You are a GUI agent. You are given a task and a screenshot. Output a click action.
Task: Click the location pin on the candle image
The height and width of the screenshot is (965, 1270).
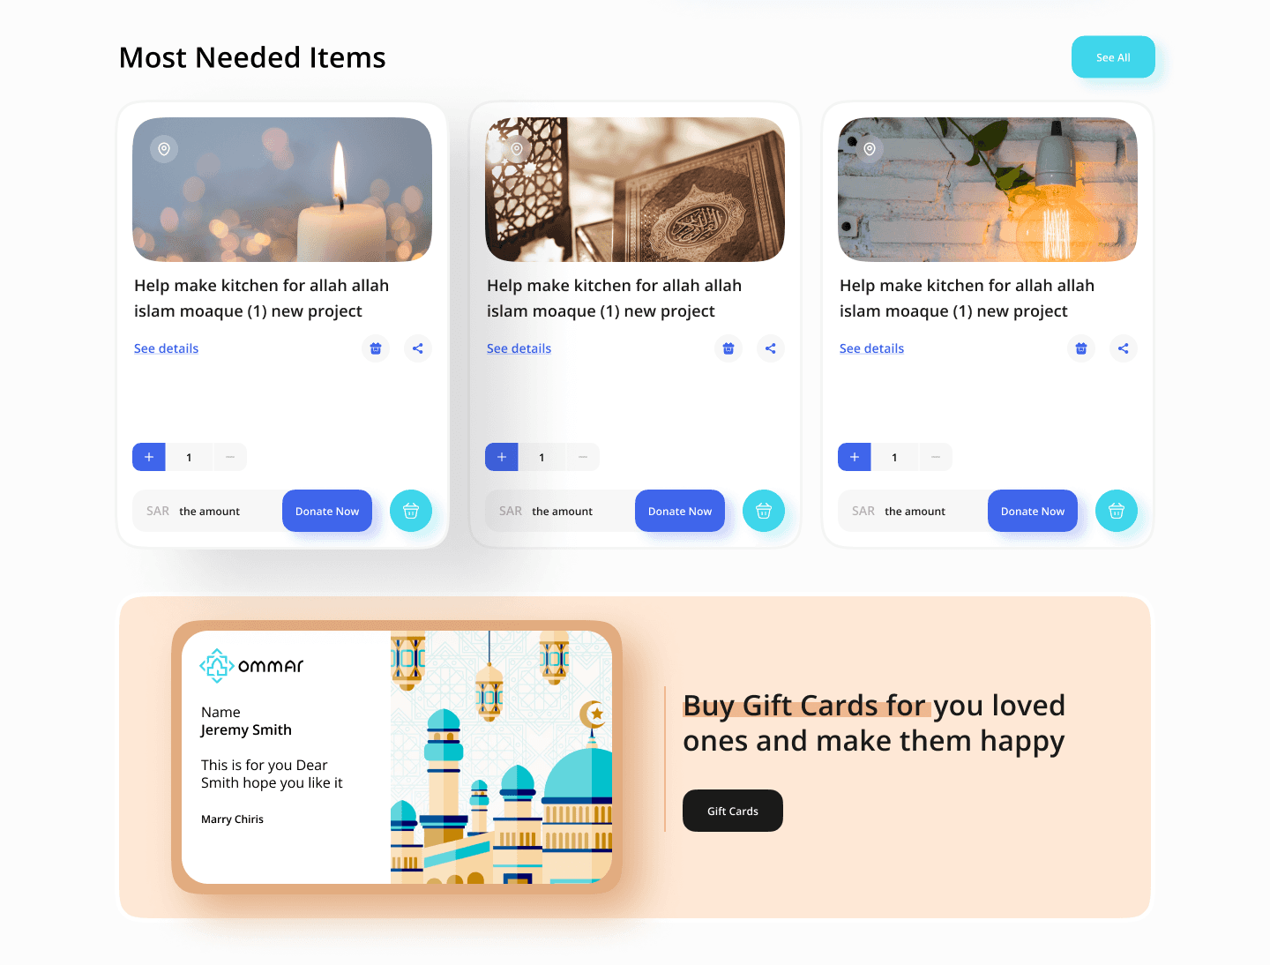pos(164,149)
